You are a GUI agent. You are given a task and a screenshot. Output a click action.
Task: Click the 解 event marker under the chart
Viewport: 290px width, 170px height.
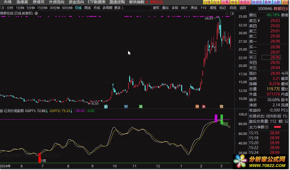coord(106,107)
